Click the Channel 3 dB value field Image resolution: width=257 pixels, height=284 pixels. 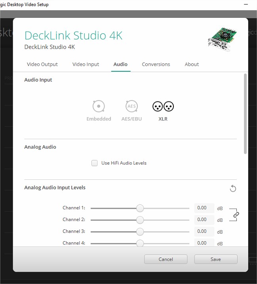pyautogui.click(x=204, y=231)
